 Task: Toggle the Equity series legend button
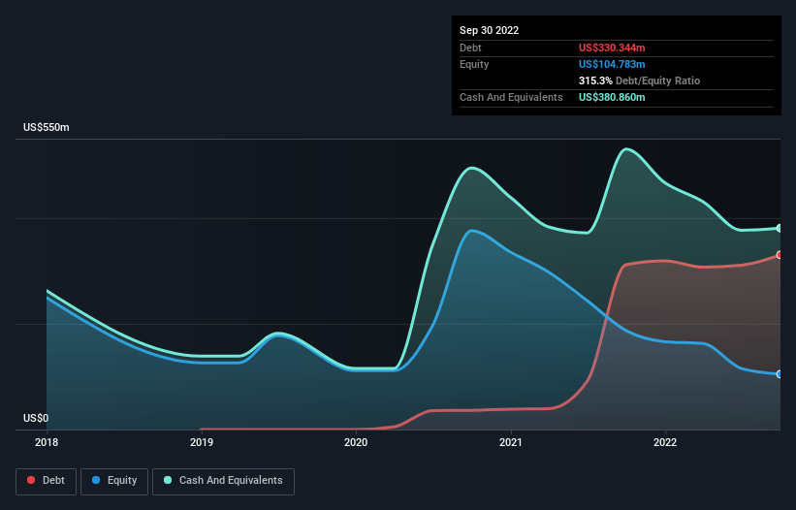point(114,481)
